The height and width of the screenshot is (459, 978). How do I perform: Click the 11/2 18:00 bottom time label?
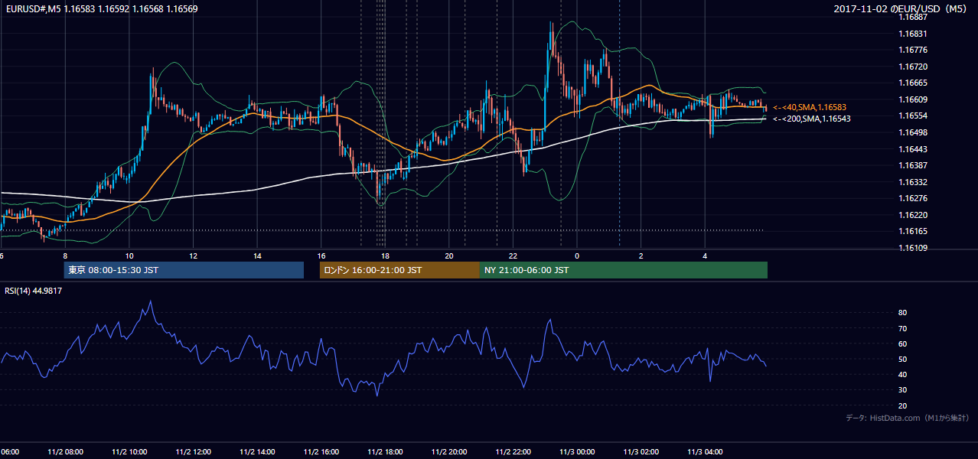385,452
